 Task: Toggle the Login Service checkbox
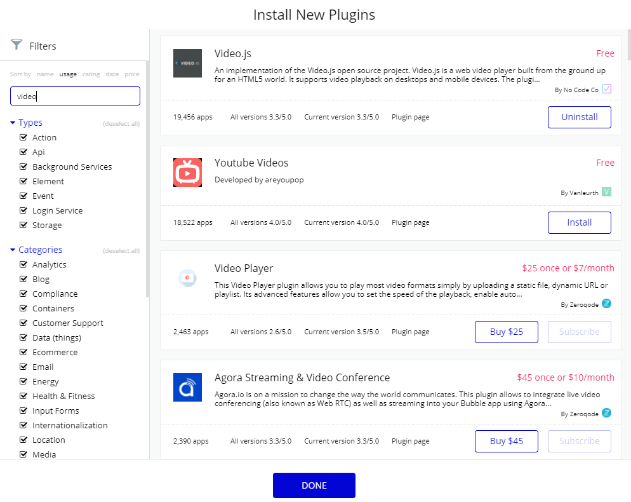pyautogui.click(x=23, y=210)
